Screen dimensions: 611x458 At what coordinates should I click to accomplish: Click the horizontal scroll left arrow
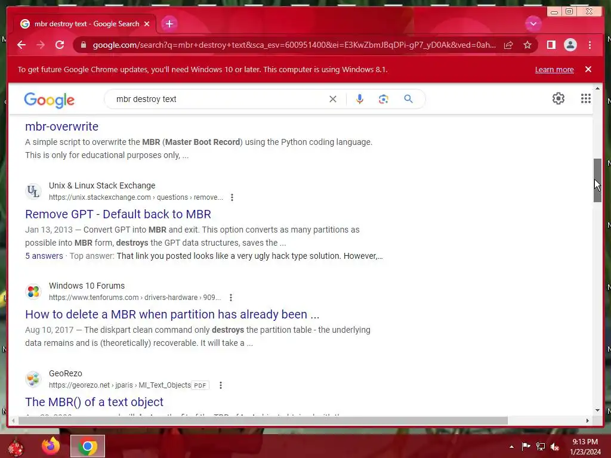[x=13, y=420]
